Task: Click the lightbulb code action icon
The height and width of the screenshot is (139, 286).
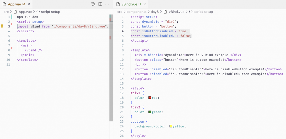Action: 2,26
